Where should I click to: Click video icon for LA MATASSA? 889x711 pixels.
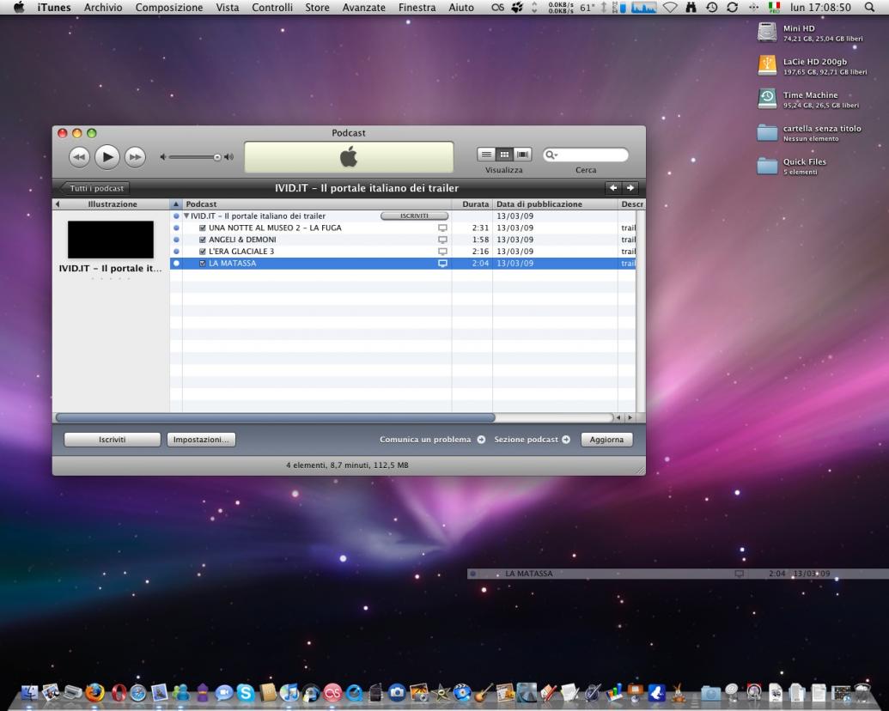coord(442,264)
